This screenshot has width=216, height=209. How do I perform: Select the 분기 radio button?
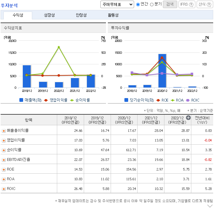pyautogui.click(x=152, y=5)
